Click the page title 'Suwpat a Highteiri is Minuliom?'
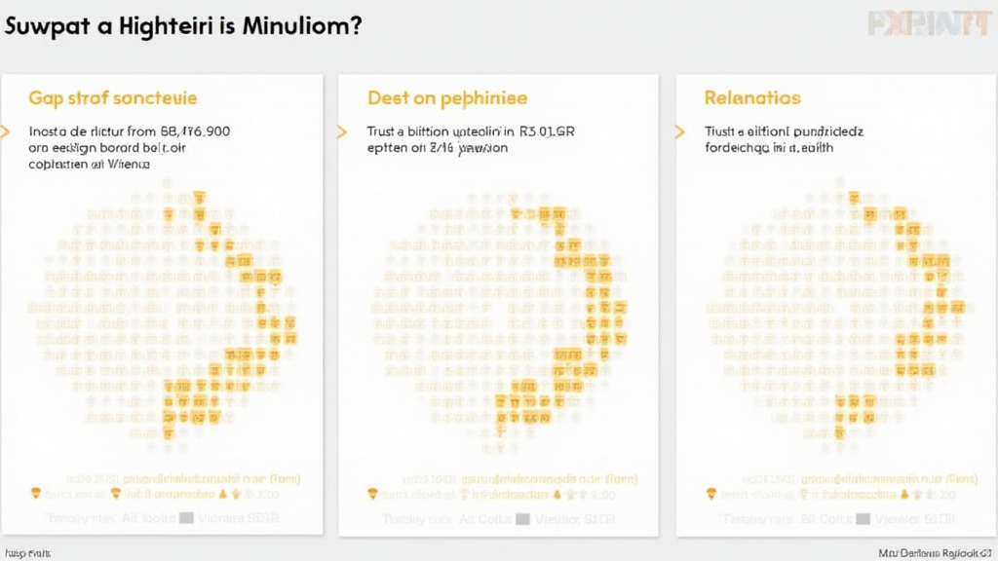 coord(183,26)
